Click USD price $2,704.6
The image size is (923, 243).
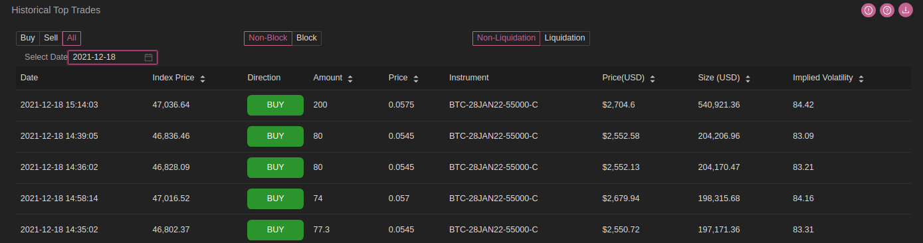(619, 105)
